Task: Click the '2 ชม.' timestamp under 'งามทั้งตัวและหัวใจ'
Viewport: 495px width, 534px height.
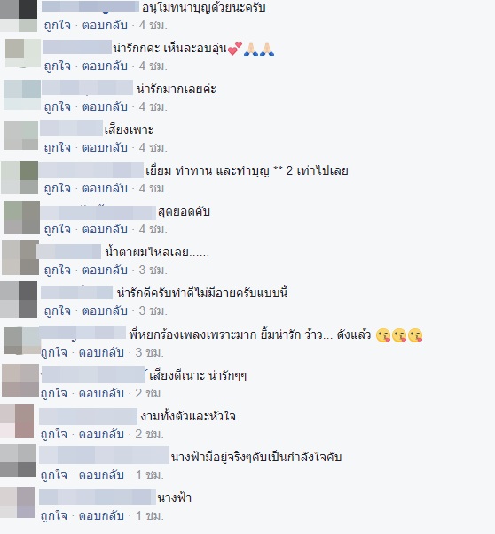Action: point(150,435)
